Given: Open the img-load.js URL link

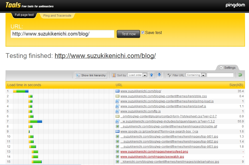Looking at the screenshot, I should (x=167, y=101).
